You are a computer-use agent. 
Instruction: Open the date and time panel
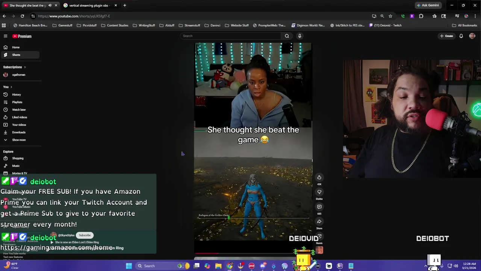tap(470, 266)
